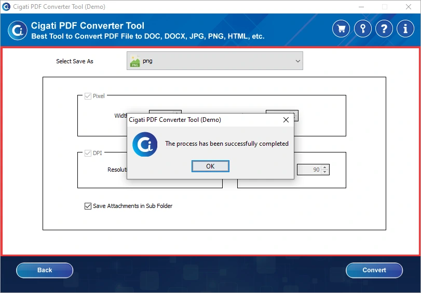
Task: Click the title bar application icon
Action: pos(6,6)
